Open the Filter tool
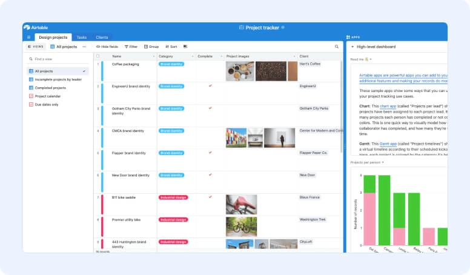470x275 pixels. click(130, 47)
